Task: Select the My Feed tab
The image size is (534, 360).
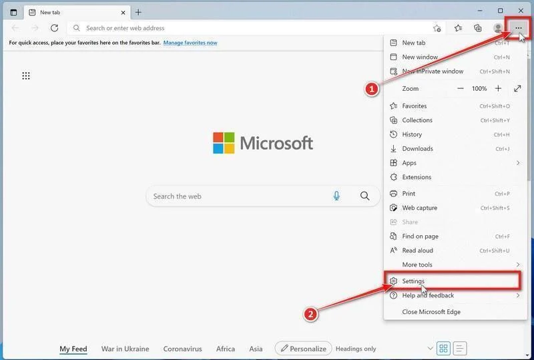Action: click(x=73, y=349)
